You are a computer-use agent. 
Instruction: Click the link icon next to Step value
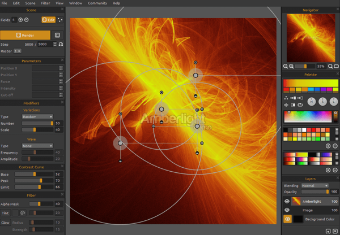[61, 44]
